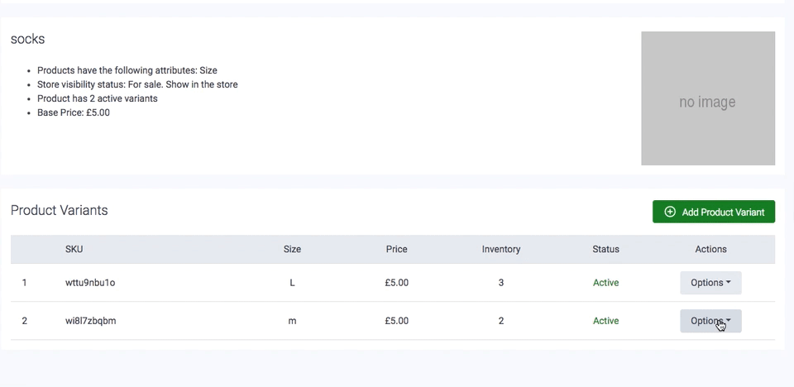Click the plus icon to add a variant
794x387 pixels.
(x=670, y=212)
